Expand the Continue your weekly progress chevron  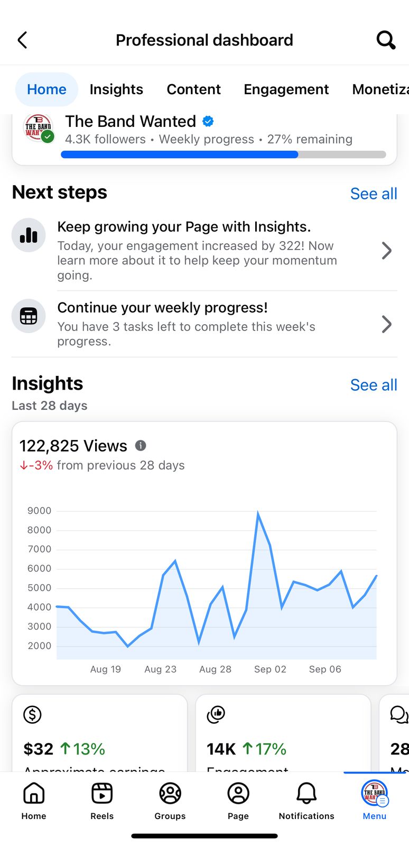point(387,324)
